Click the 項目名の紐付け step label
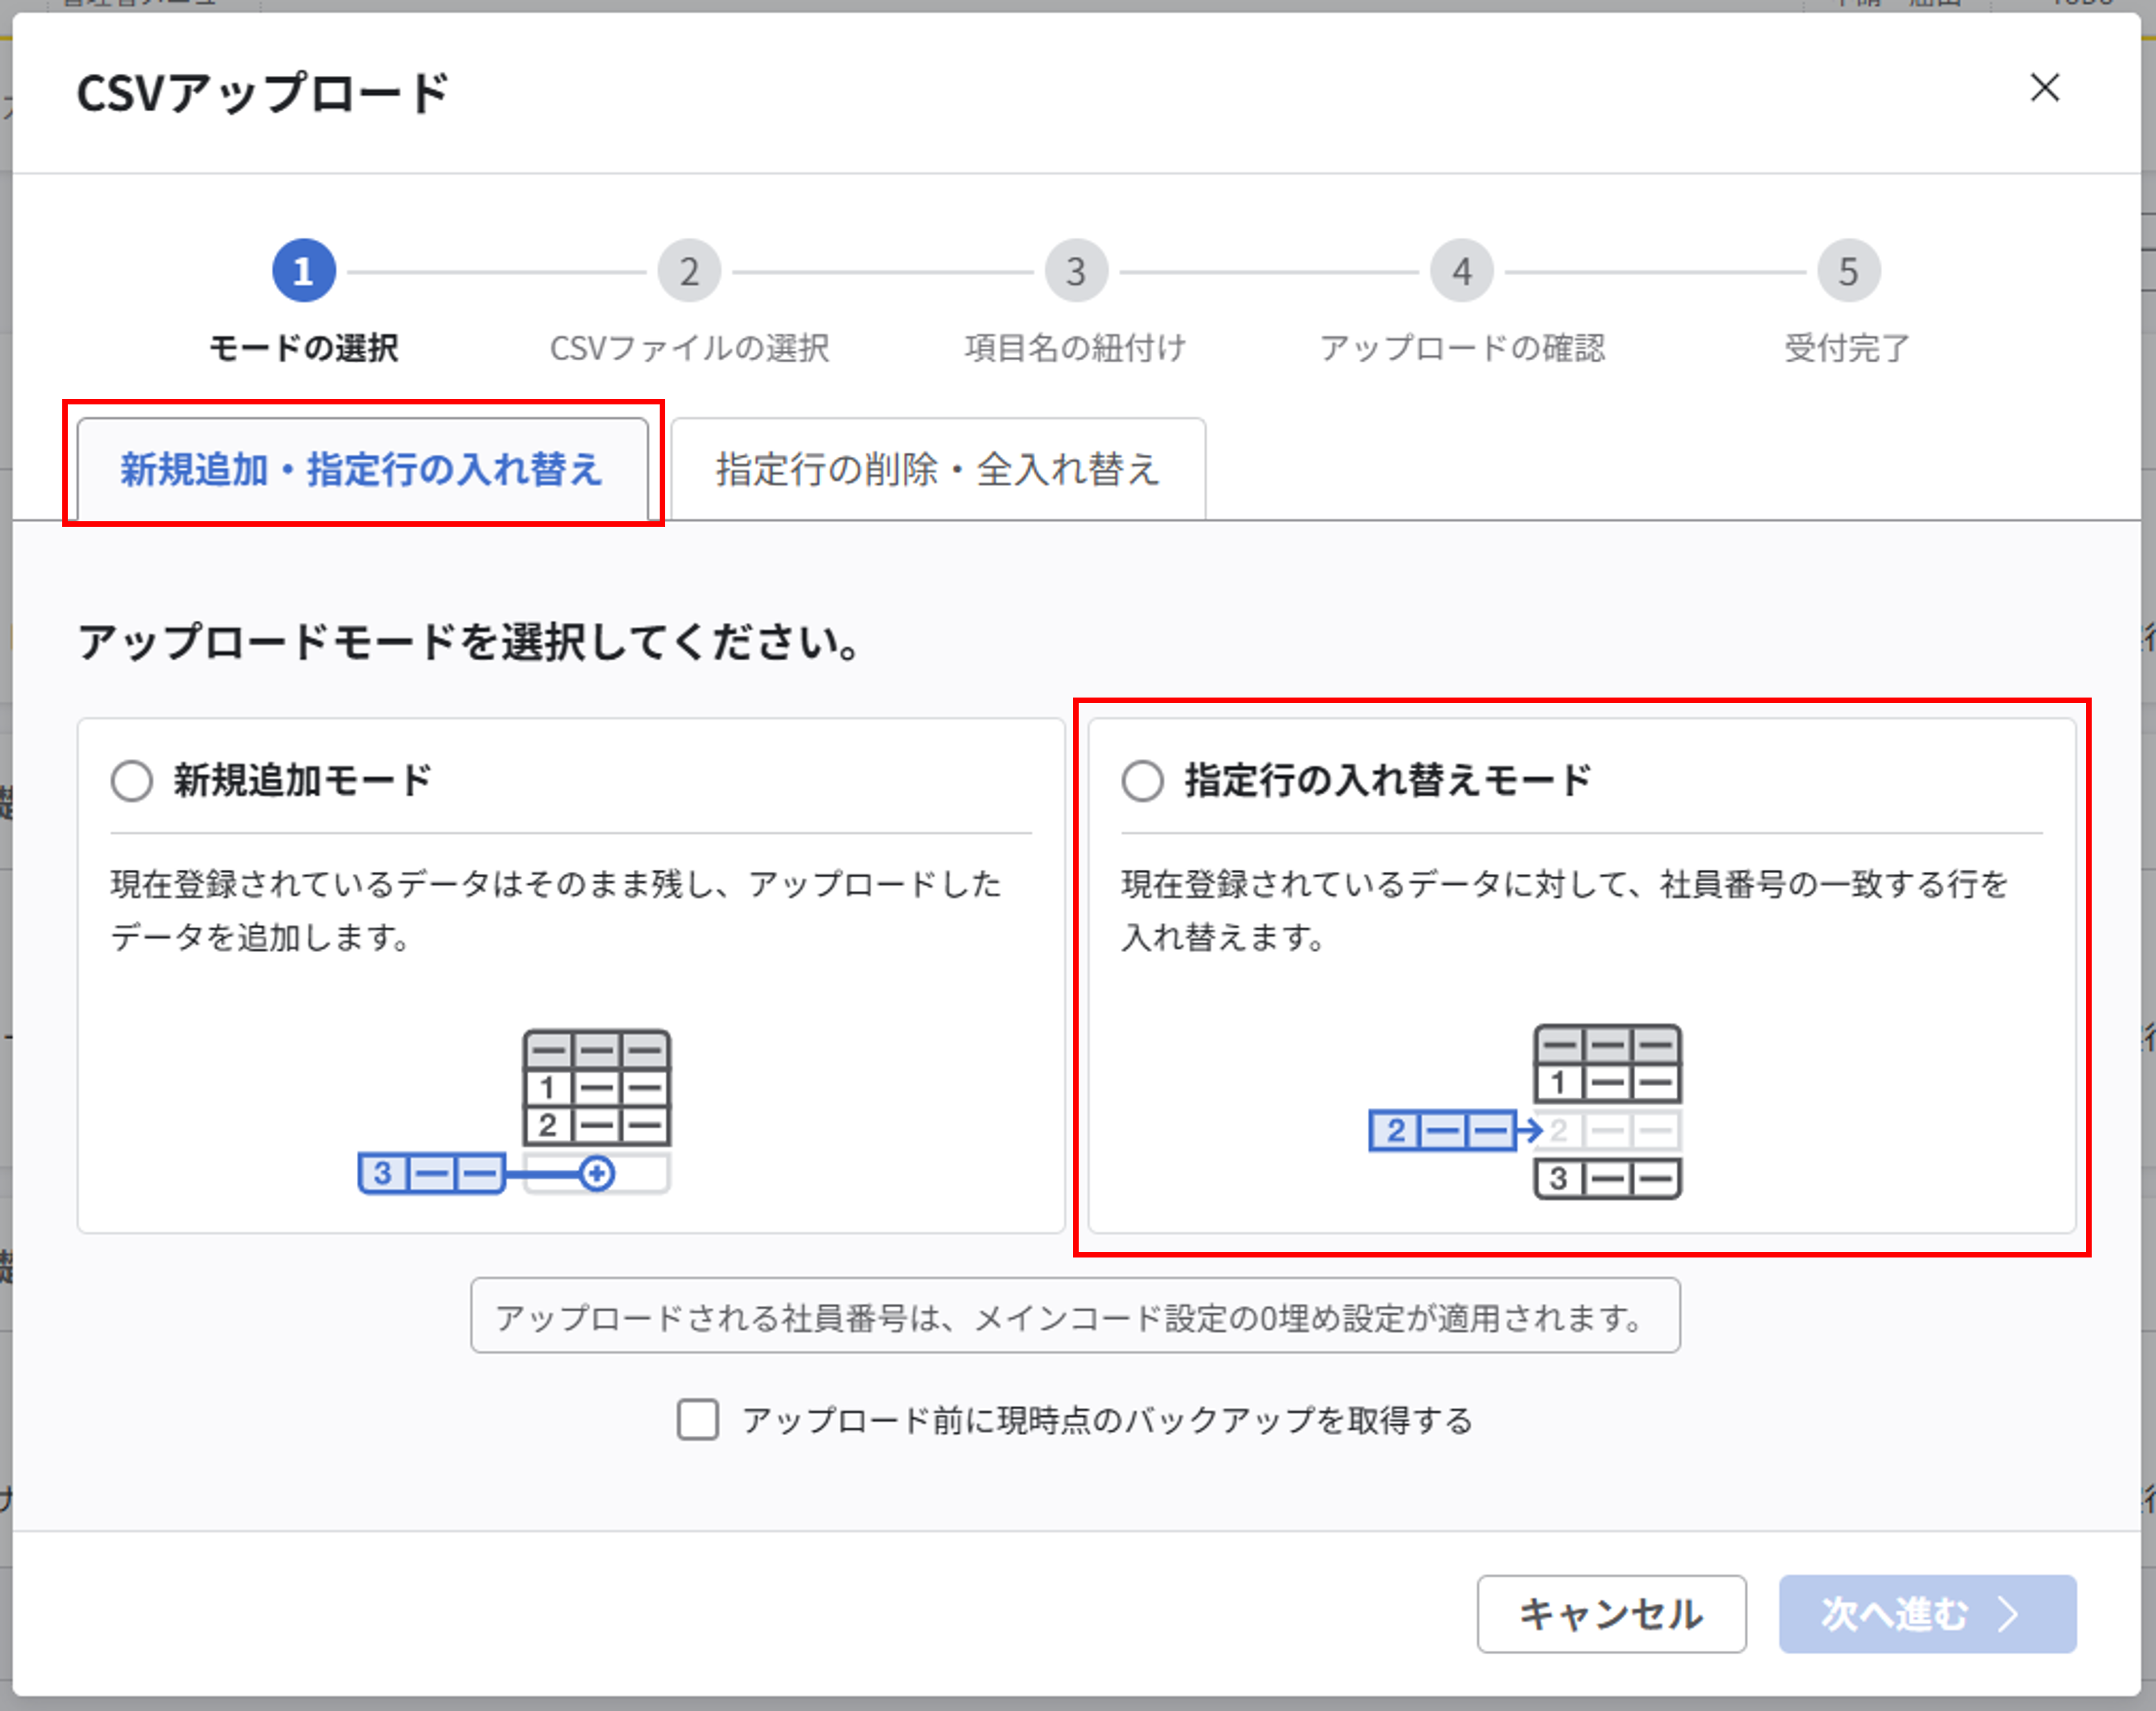This screenshot has height=1711, width=2156. coord(1076,348)
